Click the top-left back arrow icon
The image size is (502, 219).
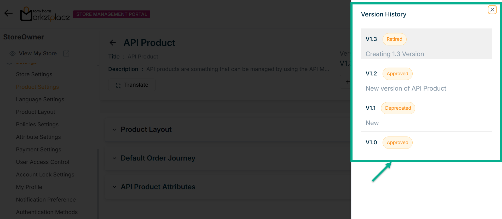tap(8, 13)
